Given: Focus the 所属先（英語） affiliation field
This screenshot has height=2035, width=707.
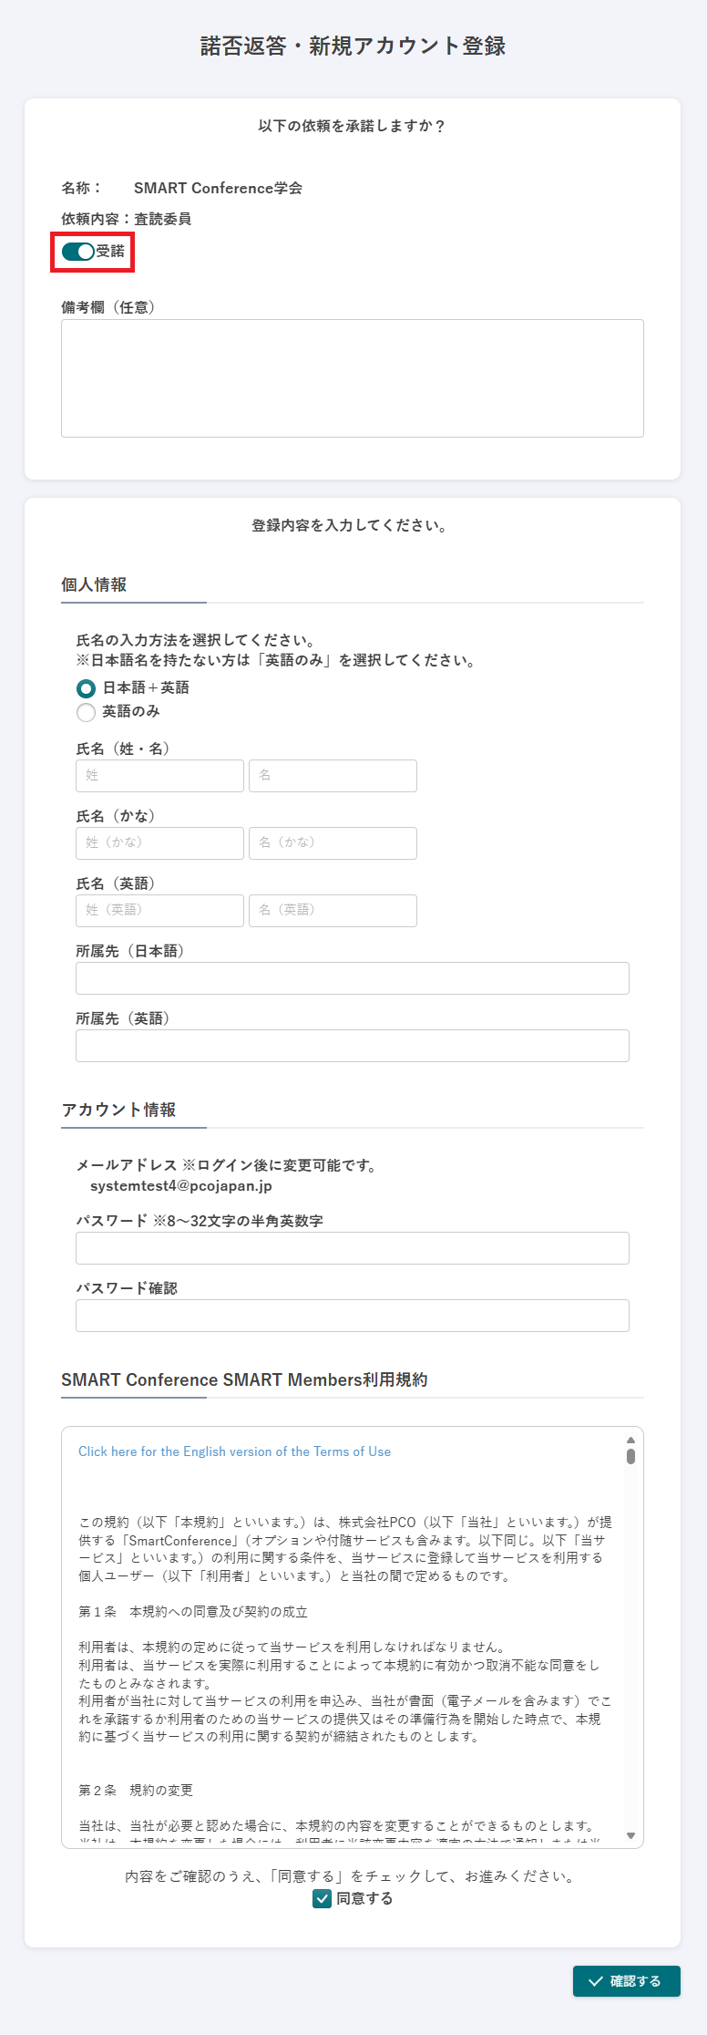Looking at the screenshot, I should pos(352,1046).
